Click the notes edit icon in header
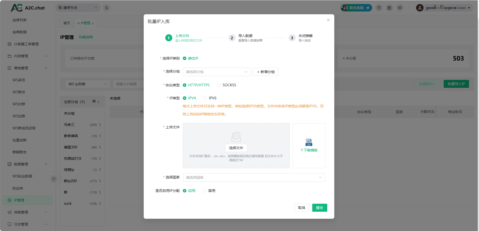479x231 pixels. (x=389, y=8)
